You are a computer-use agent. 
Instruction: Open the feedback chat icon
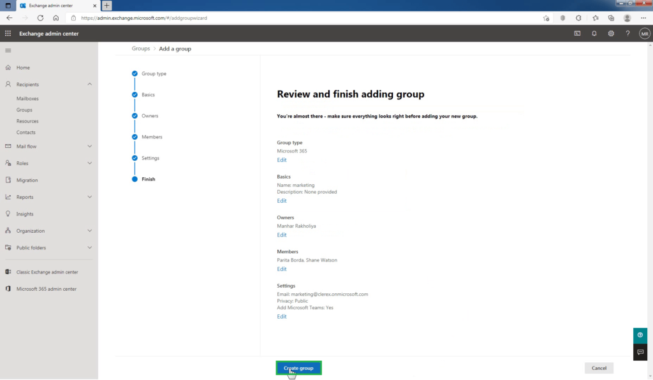(640, 352)
